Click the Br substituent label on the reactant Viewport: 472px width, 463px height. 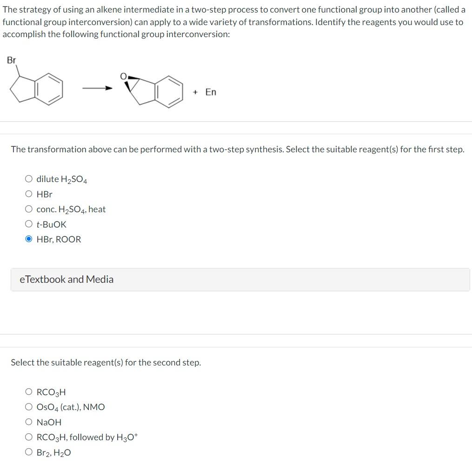click(x=12, y=59)
